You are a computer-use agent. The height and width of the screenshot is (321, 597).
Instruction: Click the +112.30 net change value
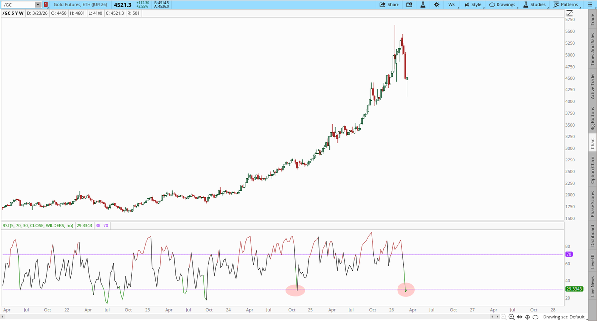tap(143, 3)
